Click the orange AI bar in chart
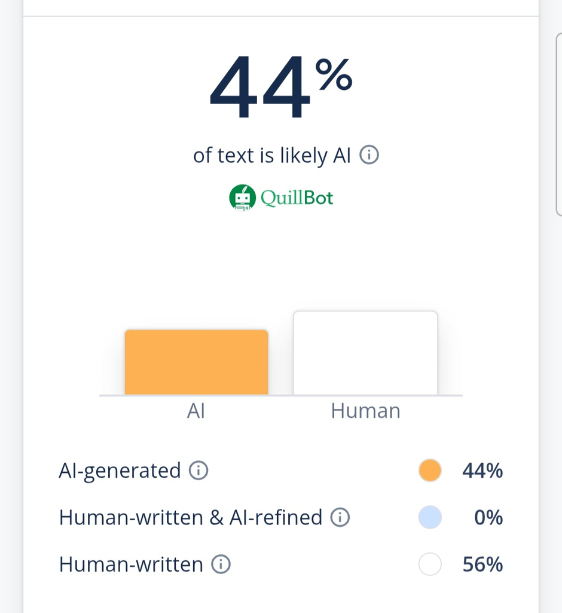This screenshot has height=613, width=562. 196,362
